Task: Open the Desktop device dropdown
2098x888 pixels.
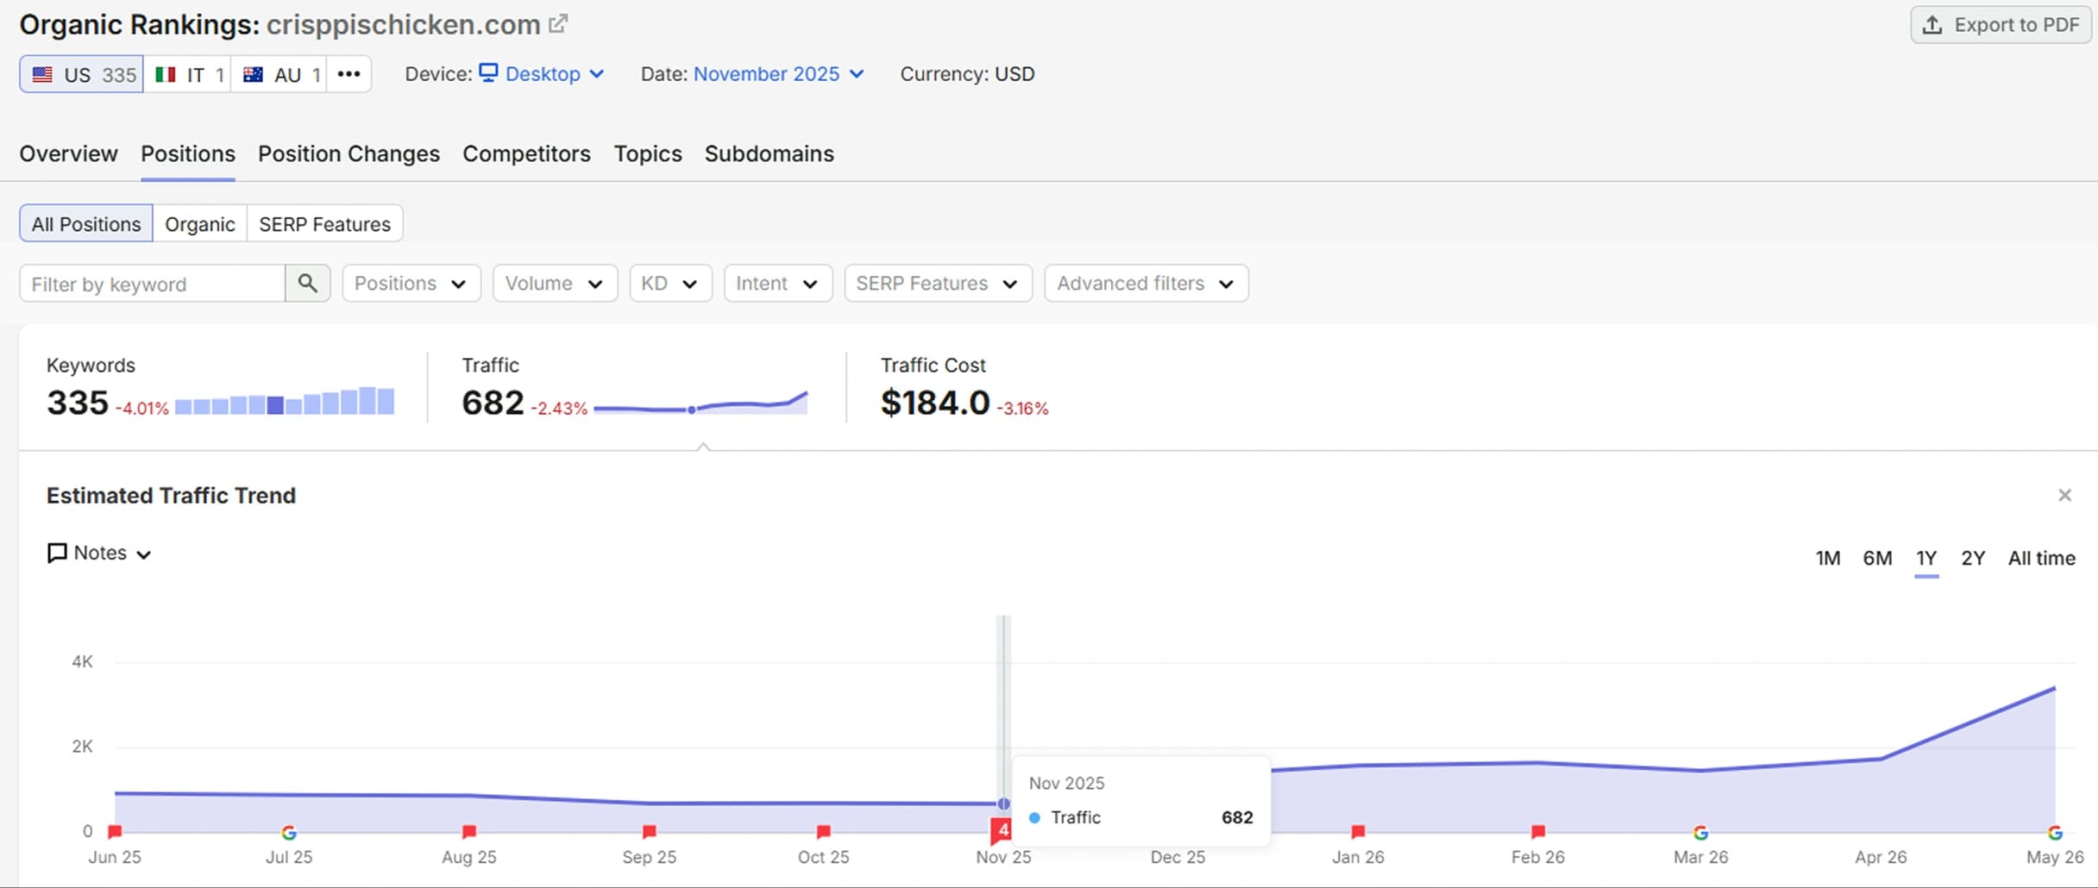Action: pos(542,74)
